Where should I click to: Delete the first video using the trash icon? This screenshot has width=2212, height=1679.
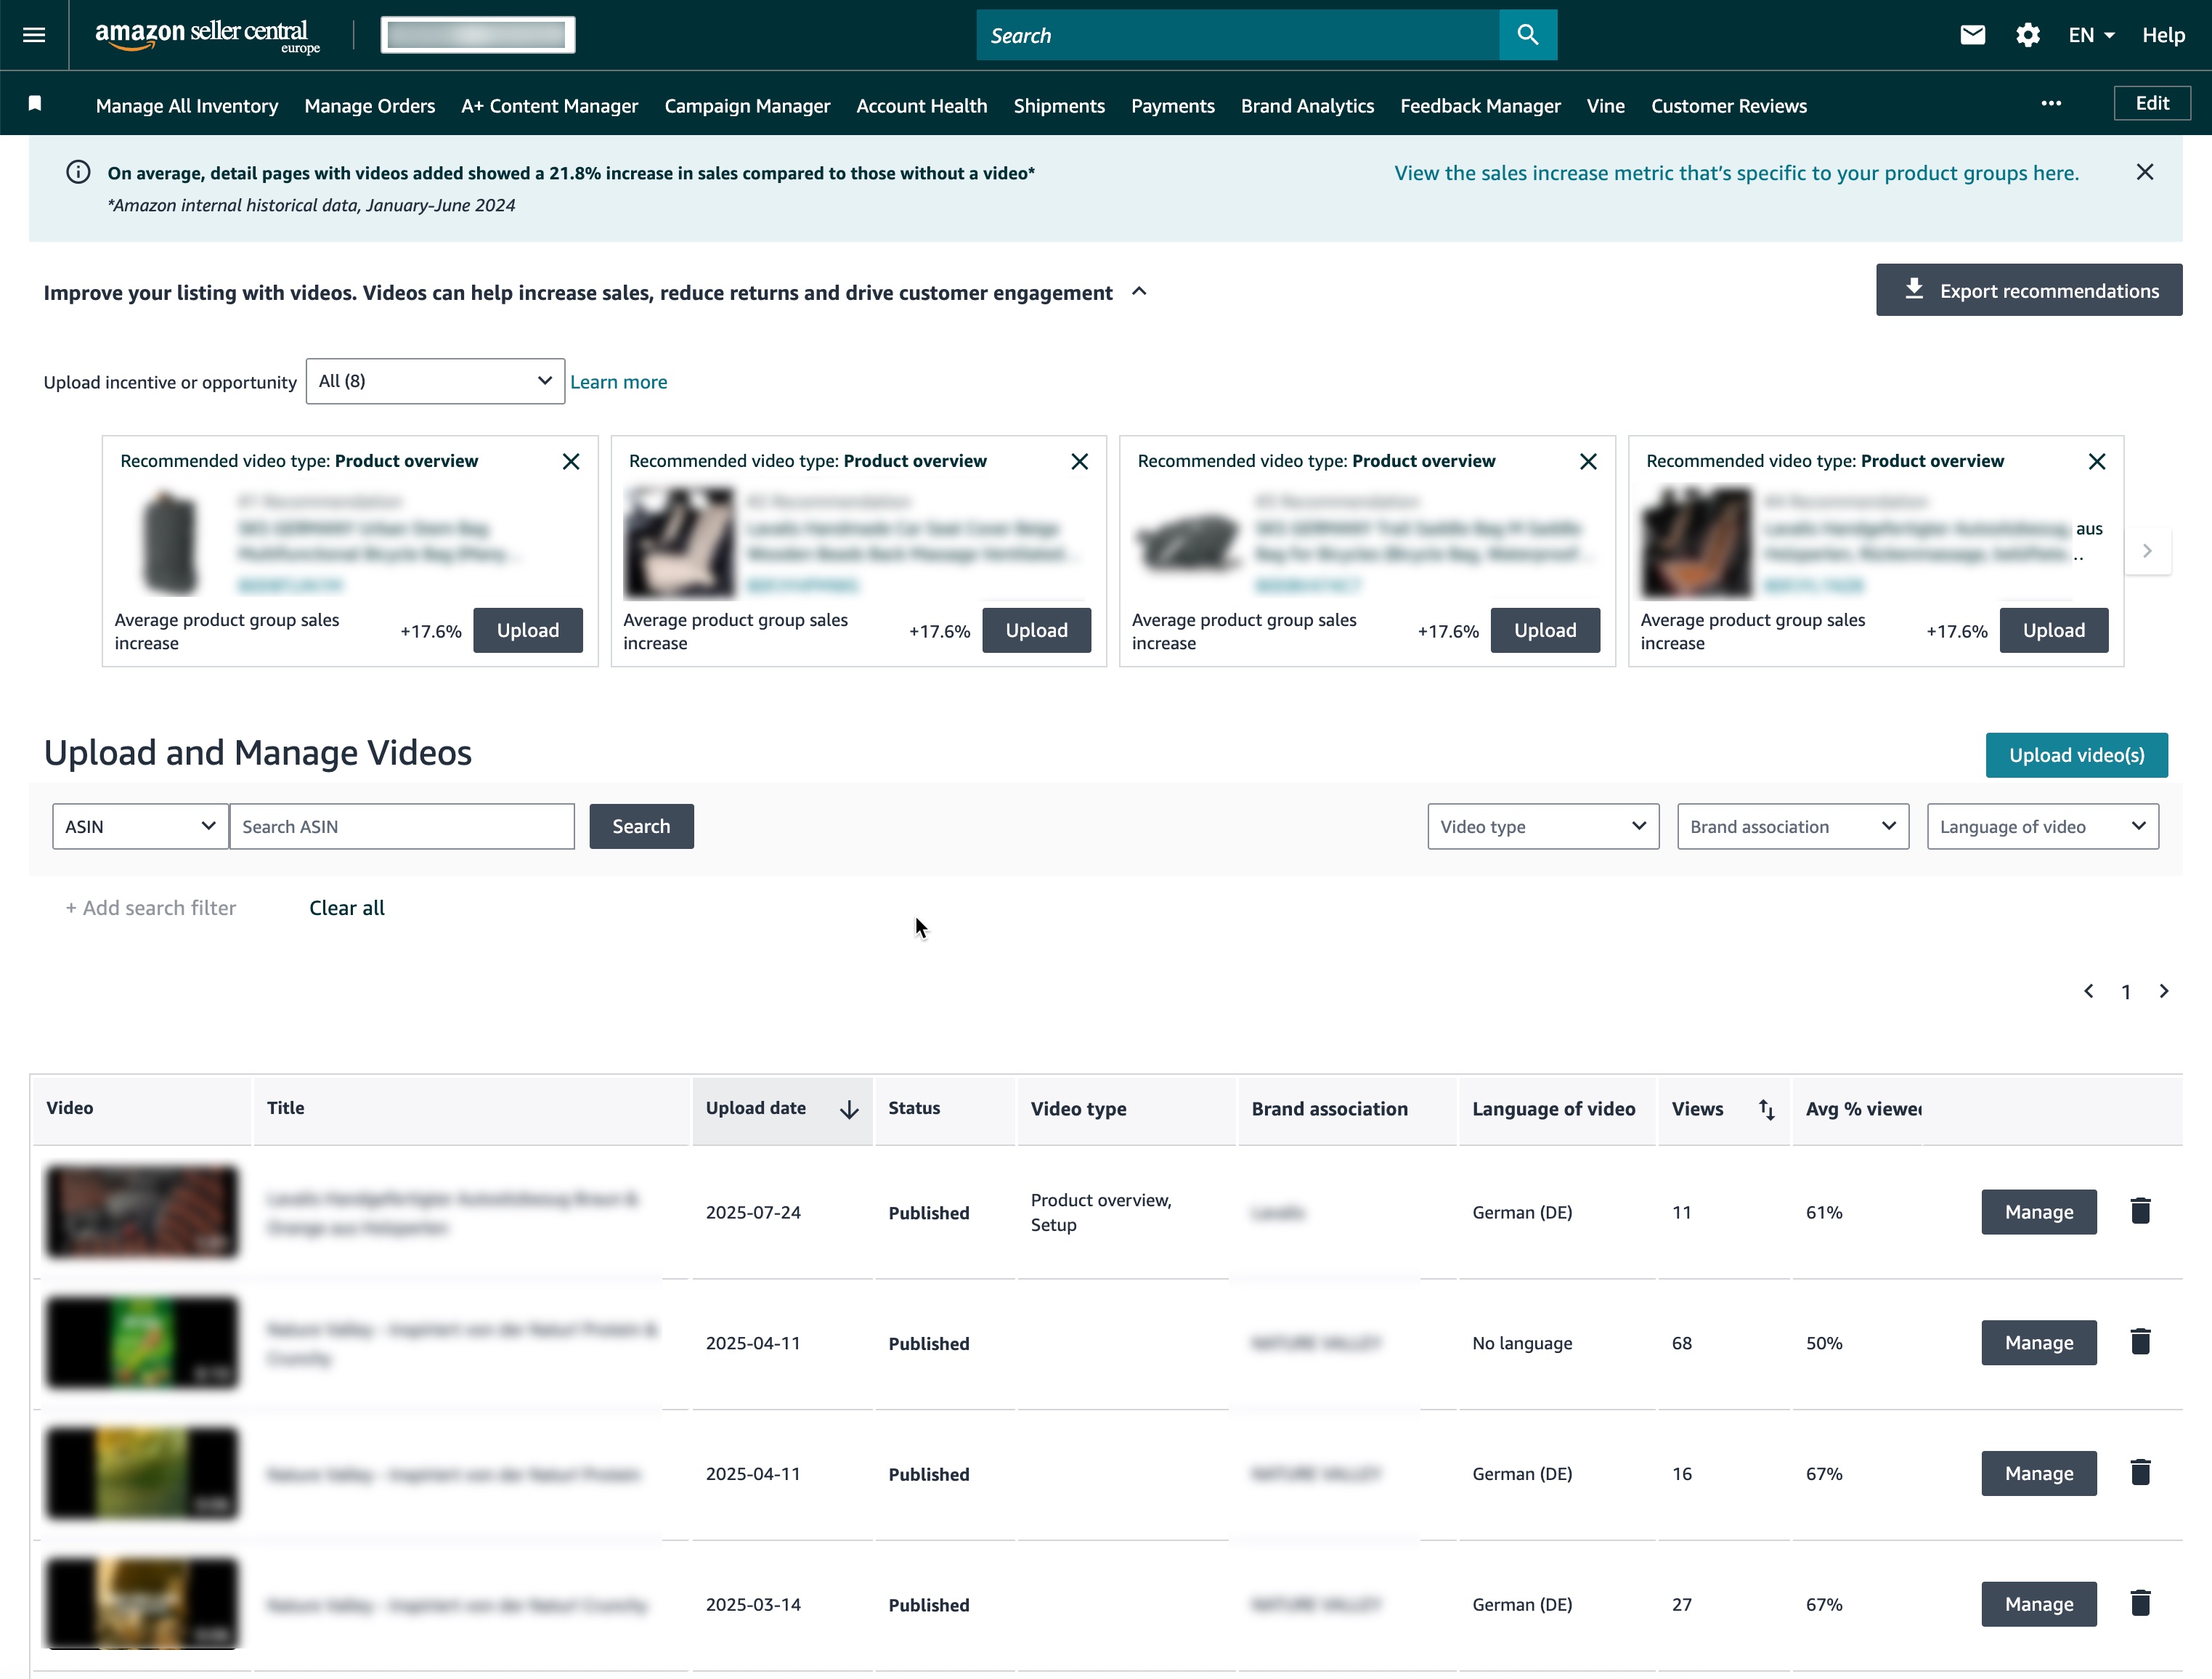tap(2141, 1210)
